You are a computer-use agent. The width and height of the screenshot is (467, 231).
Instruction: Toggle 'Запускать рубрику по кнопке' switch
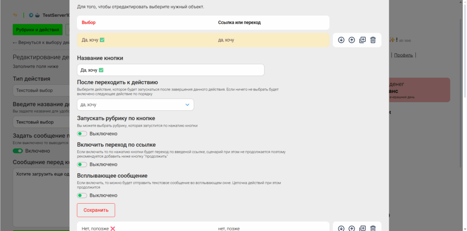click(x=82, y=133)
